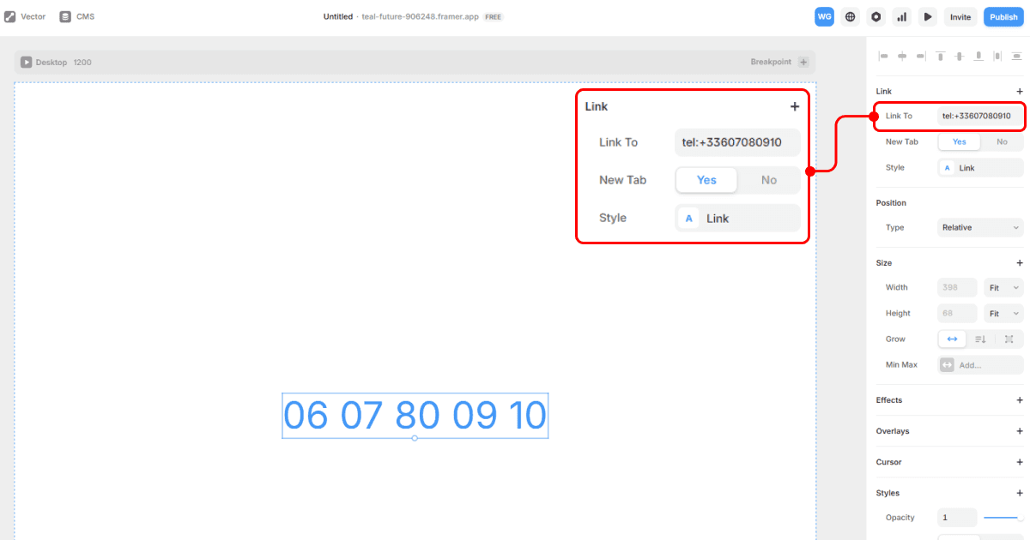Add an effect with Effects plus
Screen dimensions: 1030x540
point(1020,400)
